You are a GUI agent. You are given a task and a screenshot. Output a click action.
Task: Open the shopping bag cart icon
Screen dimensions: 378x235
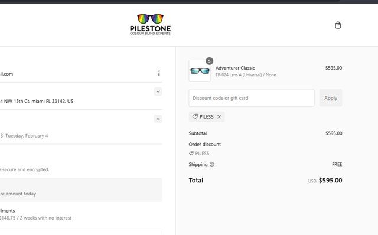pos(338,25)
